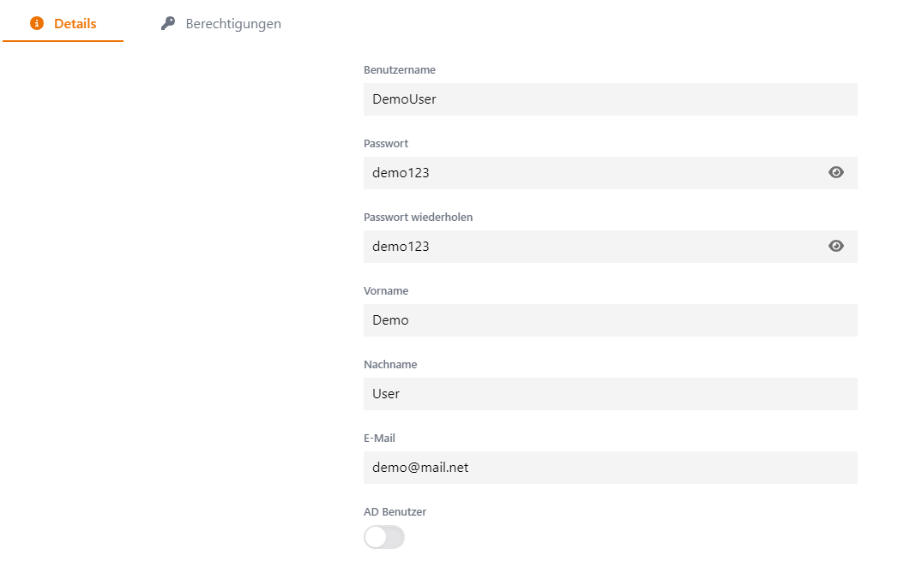Click into the Passwort input field

coord(592,173)
